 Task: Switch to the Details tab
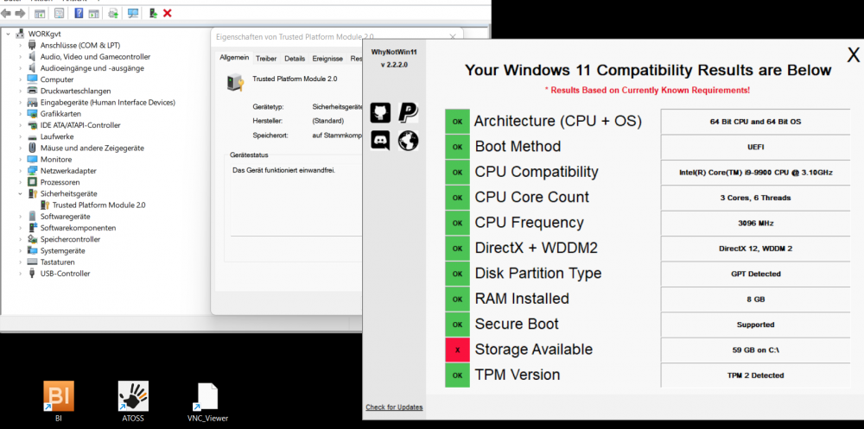[295, 59]
